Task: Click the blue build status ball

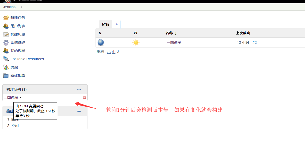Action: pos(101,42)
